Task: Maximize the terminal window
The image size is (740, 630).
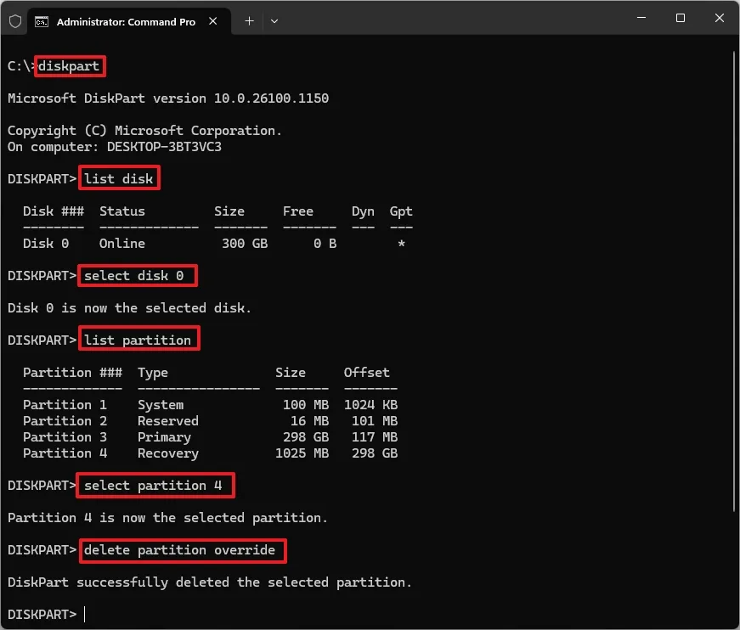Action: click(x=681, y=18)
